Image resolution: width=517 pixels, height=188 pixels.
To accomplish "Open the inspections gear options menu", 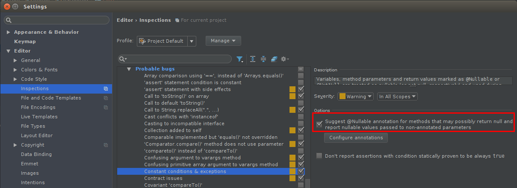I will 284,59.
